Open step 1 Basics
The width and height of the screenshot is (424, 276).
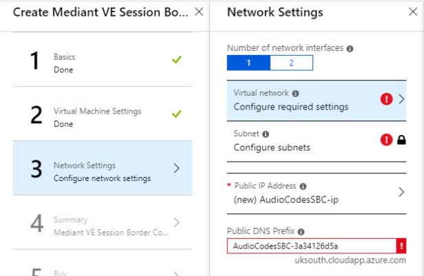click(x=102, y=63)
